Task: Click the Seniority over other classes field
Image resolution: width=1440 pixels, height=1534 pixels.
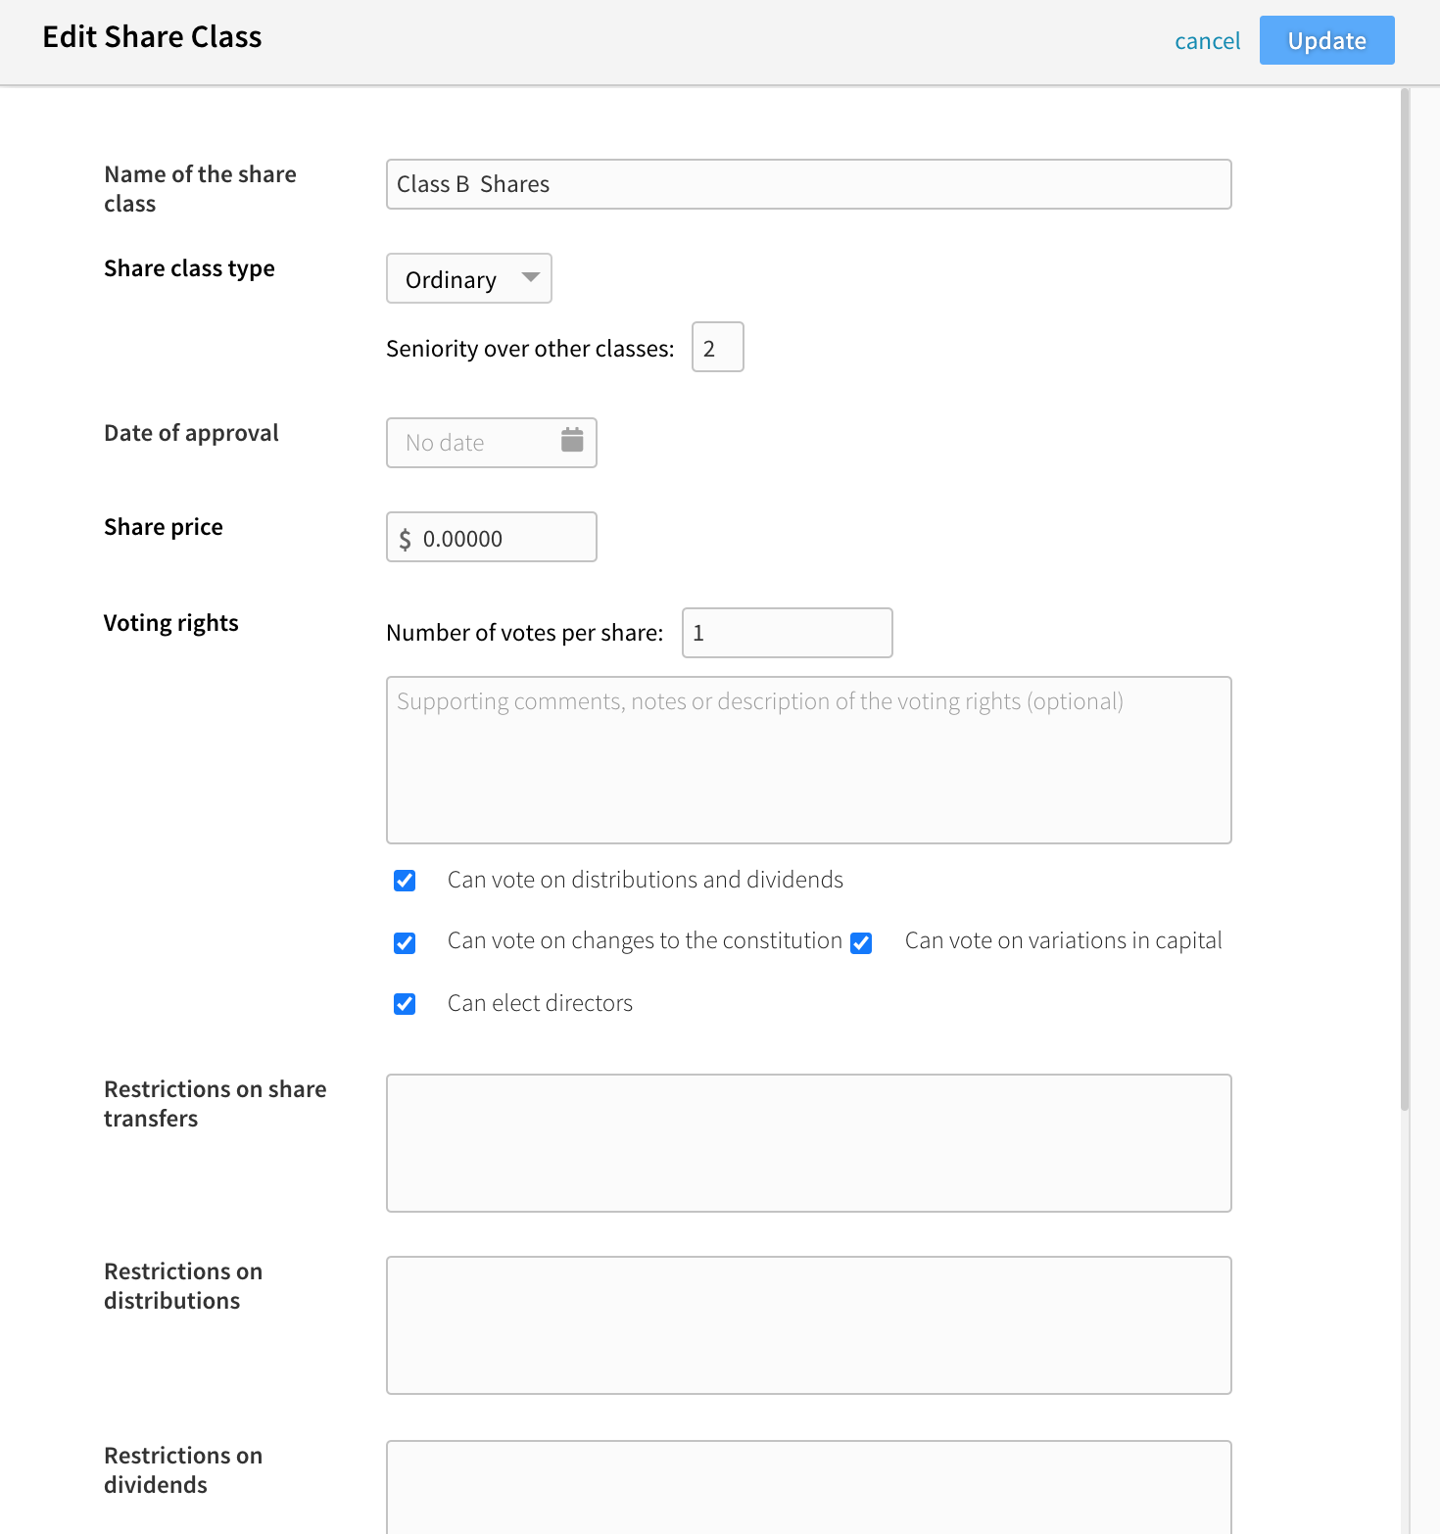Action: [x=718, y=347]
